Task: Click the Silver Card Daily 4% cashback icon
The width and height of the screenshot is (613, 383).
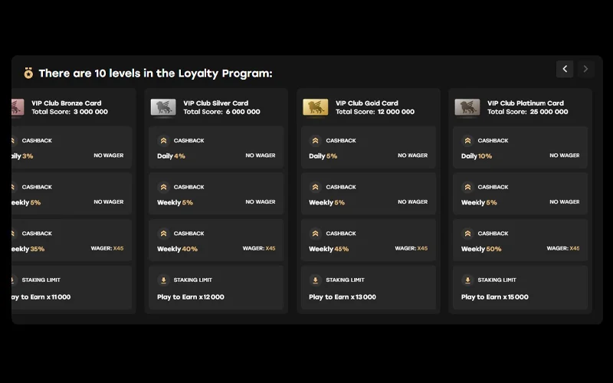Action: point(164,140)
